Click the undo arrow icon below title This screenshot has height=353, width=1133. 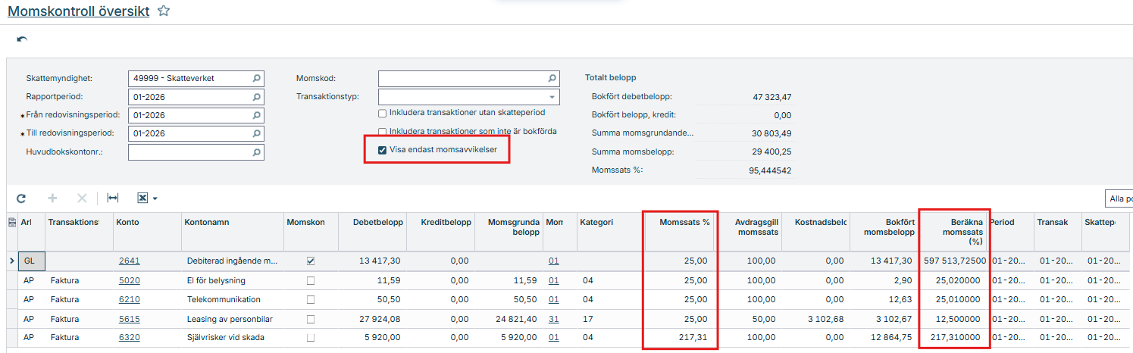(x=22, y=39)
